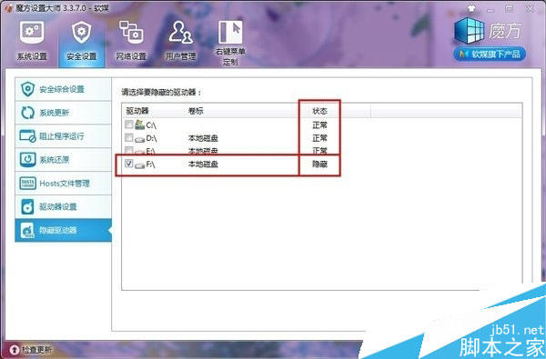Select 系统还原 in the sidebar
Screen dimensions: 546x359
[x=63, y=160]
